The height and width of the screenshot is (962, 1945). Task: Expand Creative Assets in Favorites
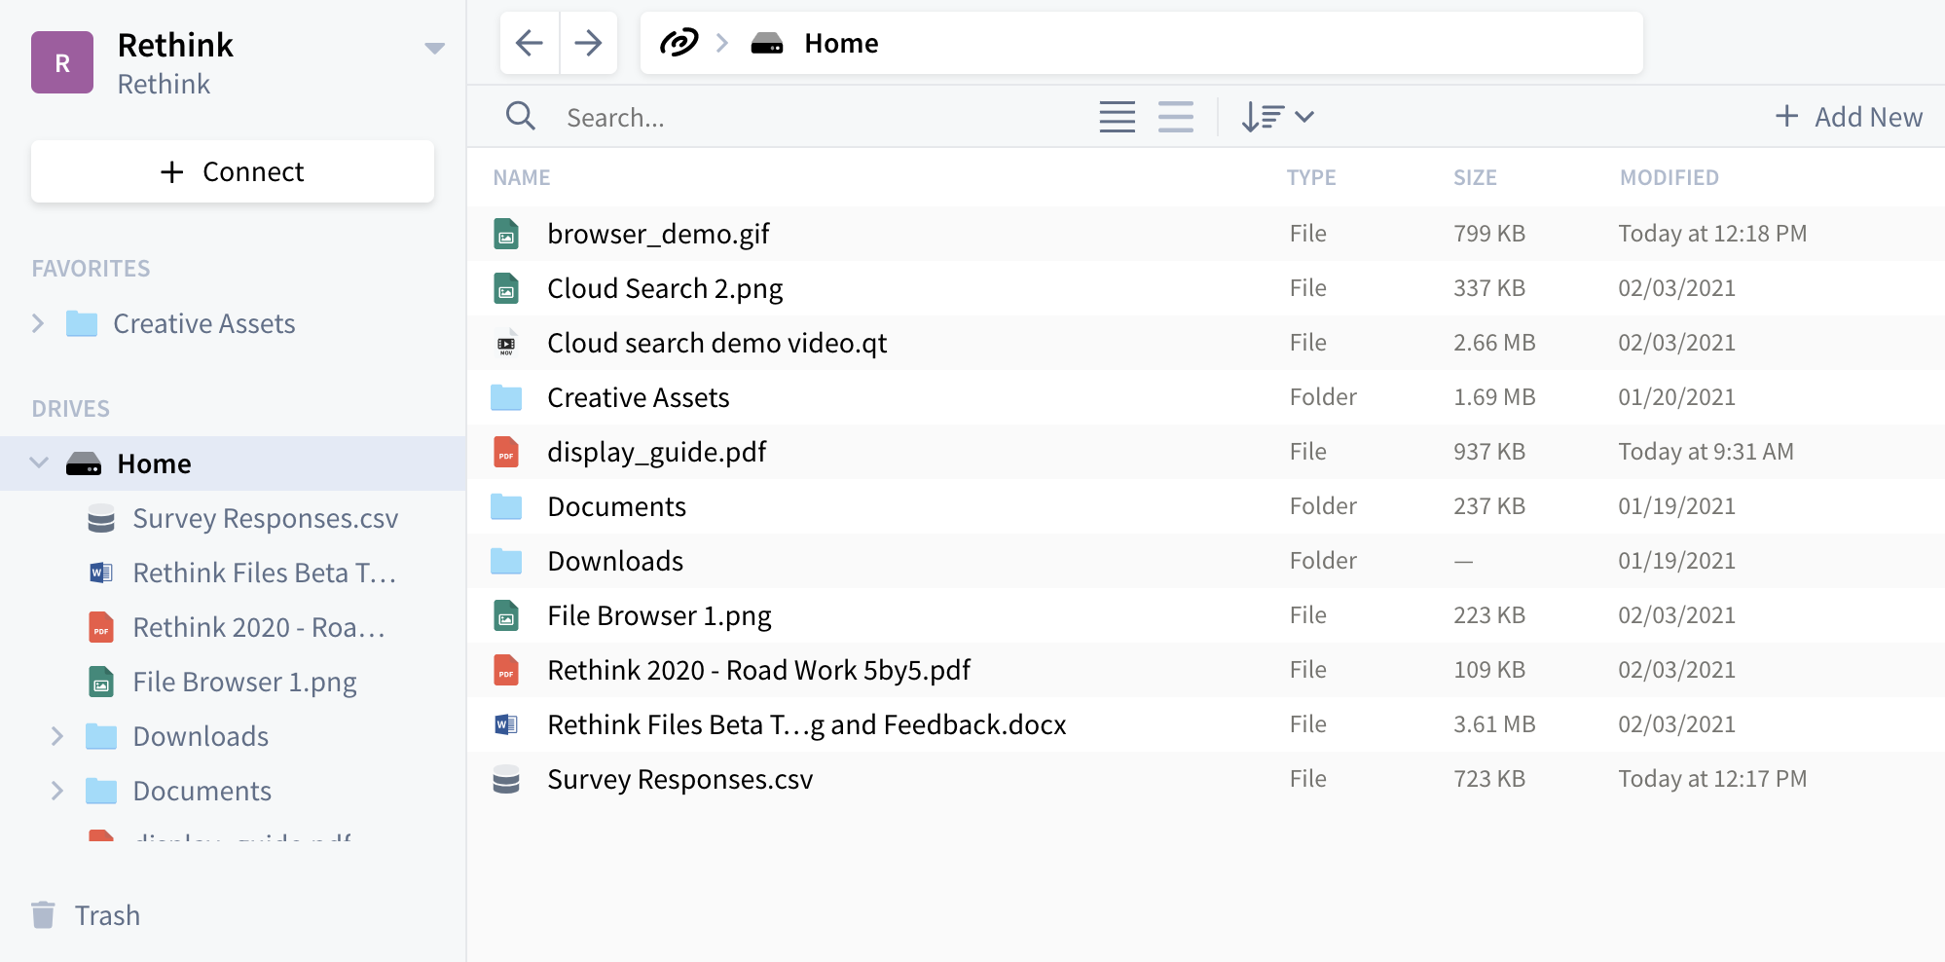point(38,323)
